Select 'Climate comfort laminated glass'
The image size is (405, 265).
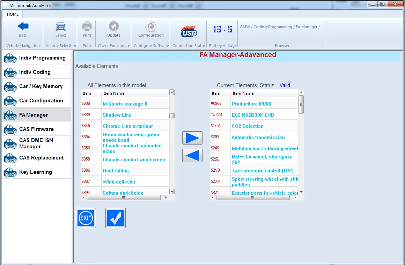click(125, 148)
